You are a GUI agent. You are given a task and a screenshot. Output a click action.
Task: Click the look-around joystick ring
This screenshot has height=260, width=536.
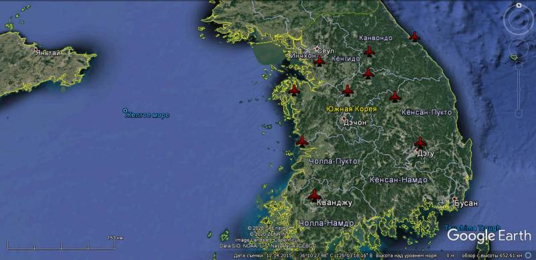519,20
